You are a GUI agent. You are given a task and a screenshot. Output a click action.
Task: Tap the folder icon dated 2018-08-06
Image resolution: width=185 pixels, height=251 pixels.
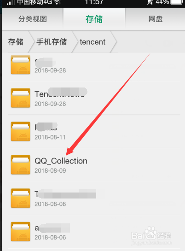(x=20, y=232)
